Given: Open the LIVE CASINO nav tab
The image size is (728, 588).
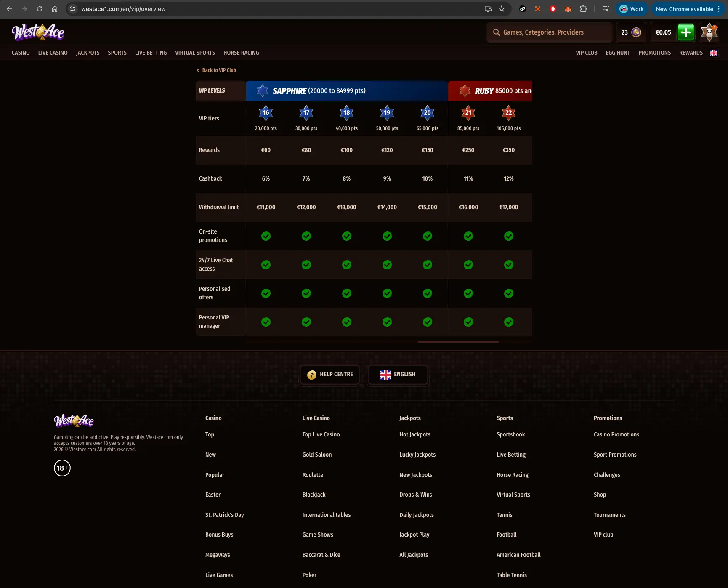Looking at the screenshot, I should click(x=53, y=53).
